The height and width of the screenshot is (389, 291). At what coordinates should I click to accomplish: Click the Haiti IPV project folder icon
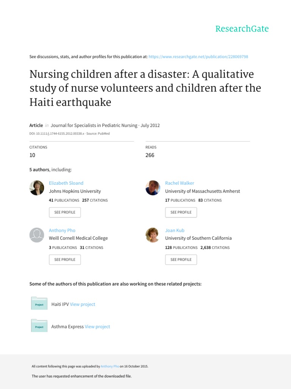tap(39, 304)
